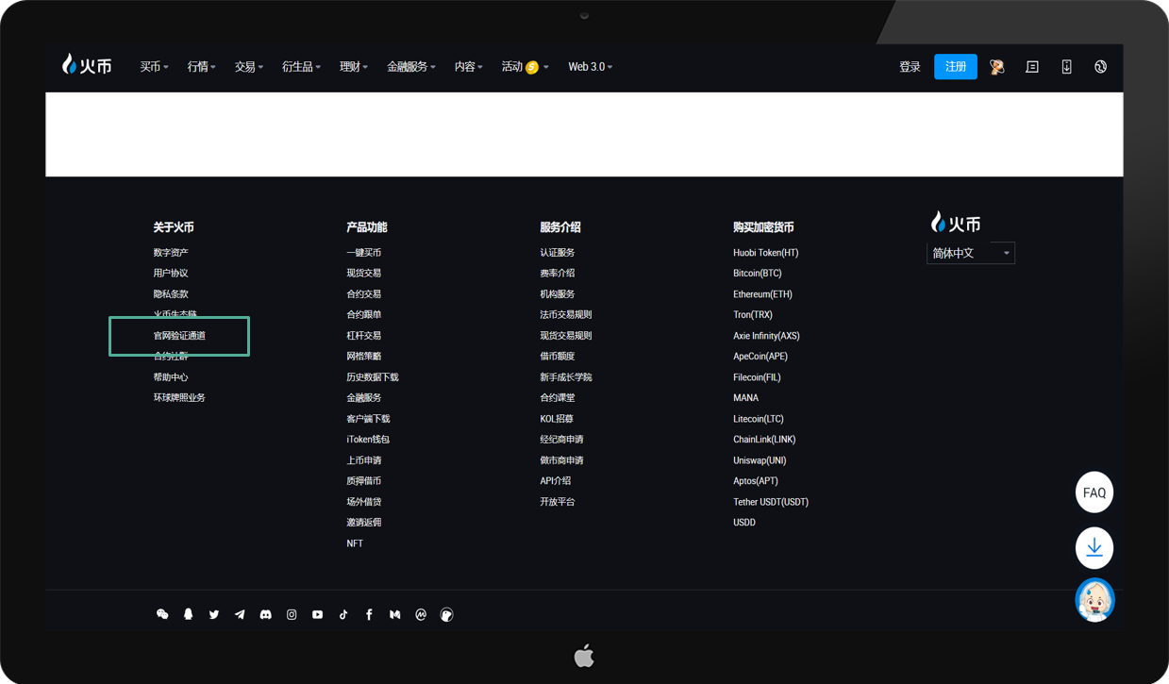The width and height of the screenshot is (1169, 684).
Task: Expand the 交易 navigation dropdown
Action: [x=249, y=67]
